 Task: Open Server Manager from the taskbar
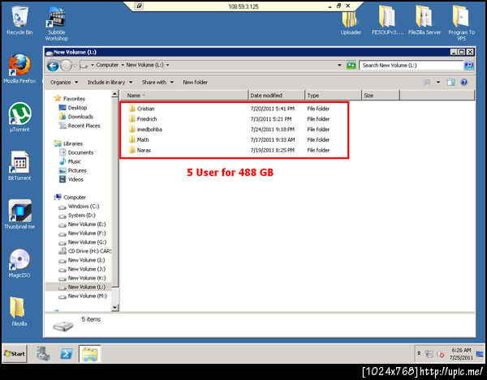[x=43, y=353]
